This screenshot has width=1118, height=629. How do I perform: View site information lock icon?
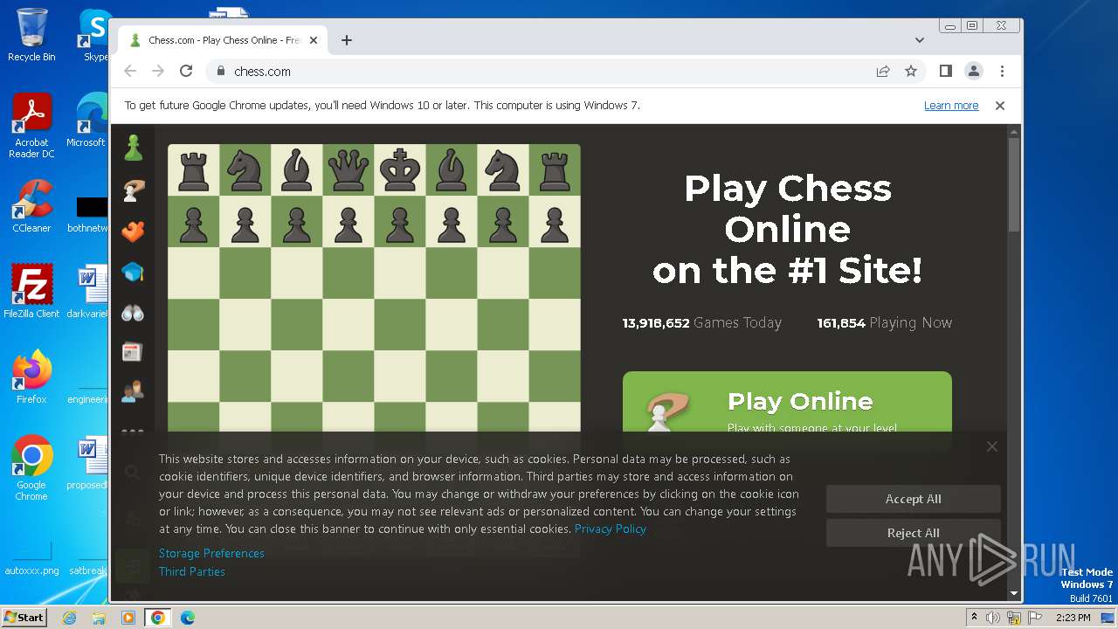tap(220, 71)
